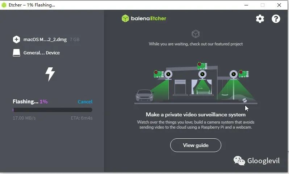Close the Etcher window
The image size is (289, 174).
279,5
